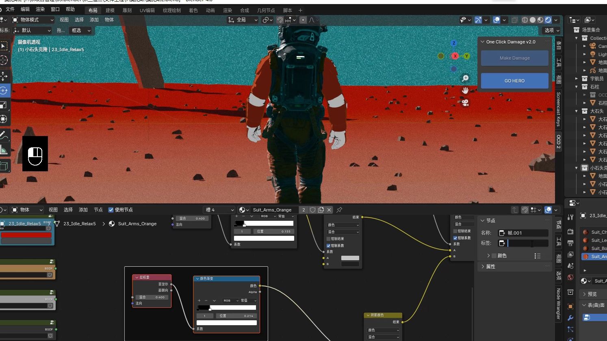607x341 pixels.
Task: Zoom the viewport with the magnifier gizmo
Action: tap(465, 78)
